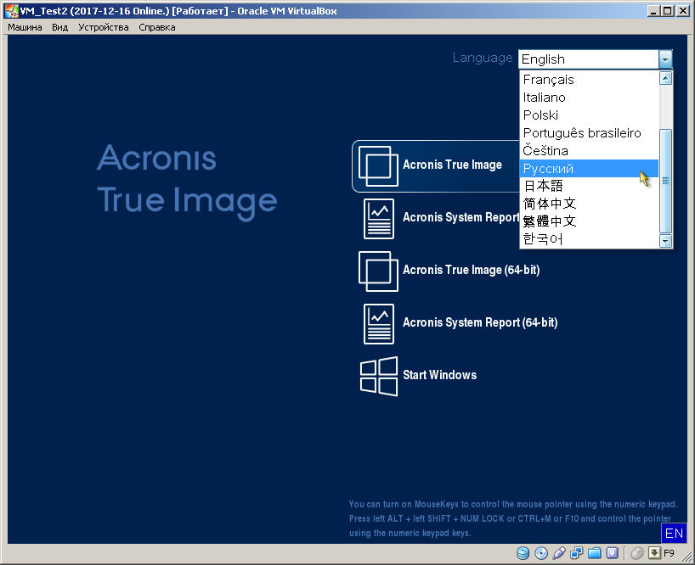Click the hard disk activity status icon
The image size is (695, 565).
pos(523,554)
